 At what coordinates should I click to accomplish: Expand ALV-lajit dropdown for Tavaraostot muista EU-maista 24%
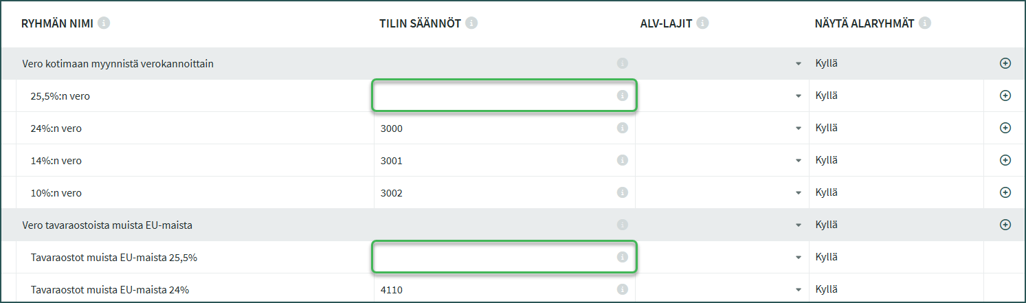point(798,289)
